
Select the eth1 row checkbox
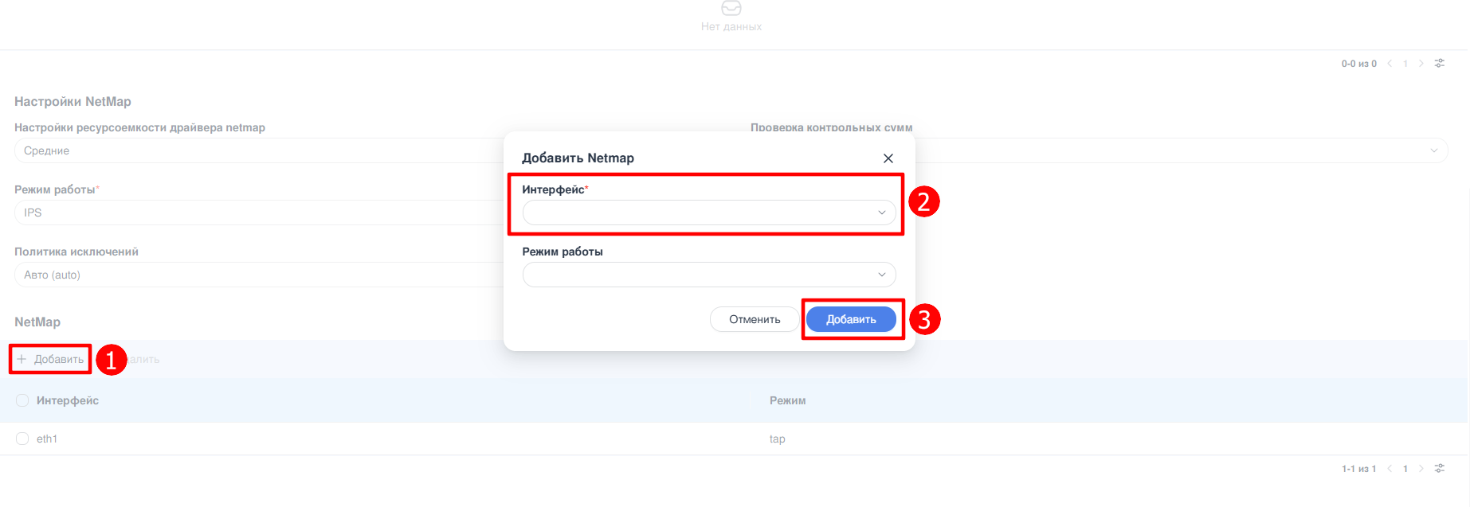point(22,439)
